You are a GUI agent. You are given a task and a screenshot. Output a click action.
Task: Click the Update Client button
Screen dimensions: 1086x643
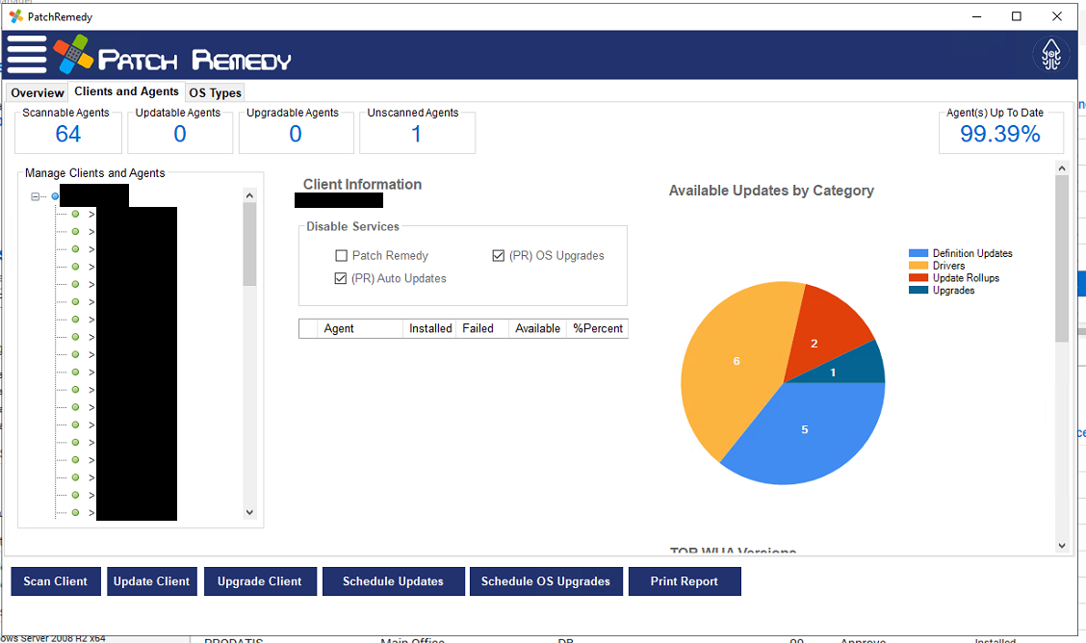(x=152, y=581)
